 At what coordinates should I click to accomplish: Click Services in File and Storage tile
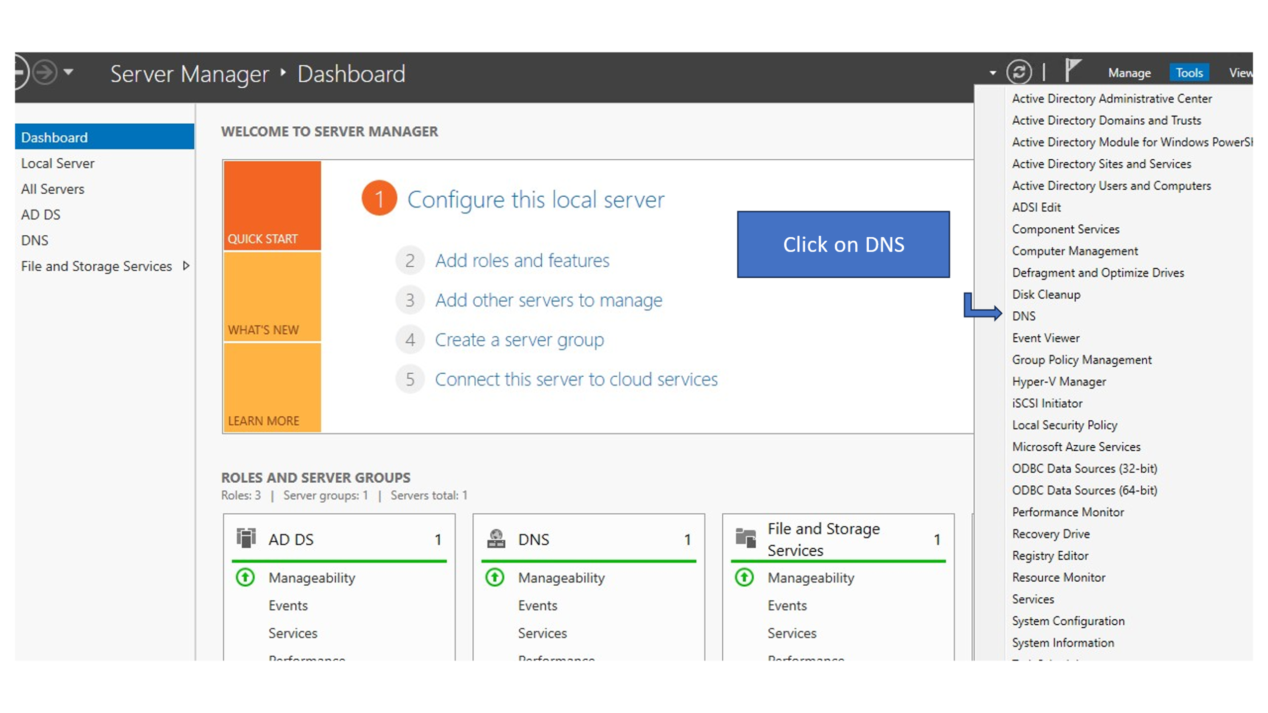tap(792, 633)
